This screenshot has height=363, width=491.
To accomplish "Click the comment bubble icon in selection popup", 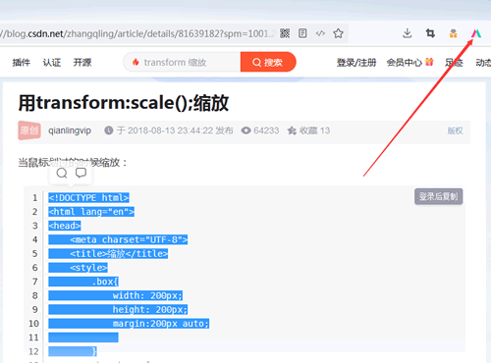I will click(x=81, y=173).
